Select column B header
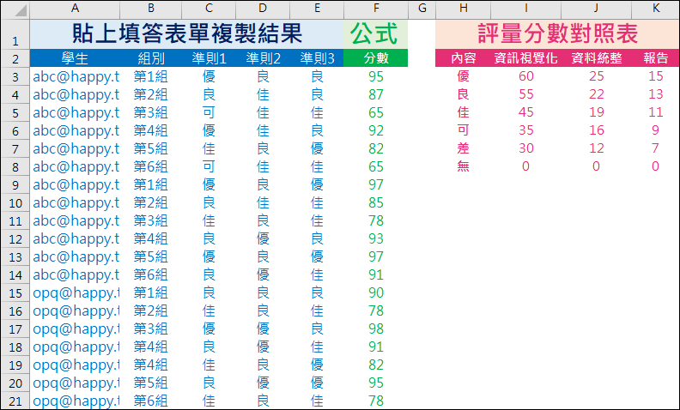Viewport: 680px width, 410px height. point(151,9)
